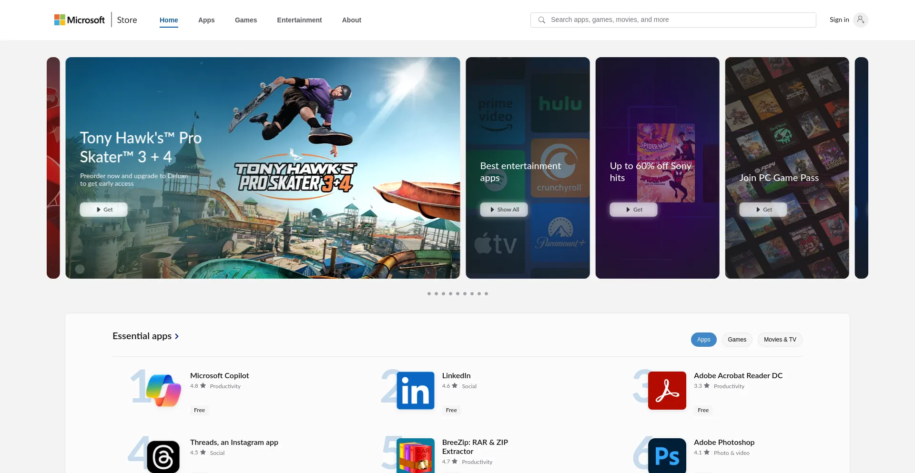Click the Microsoft Copilot title

point(219,376)
